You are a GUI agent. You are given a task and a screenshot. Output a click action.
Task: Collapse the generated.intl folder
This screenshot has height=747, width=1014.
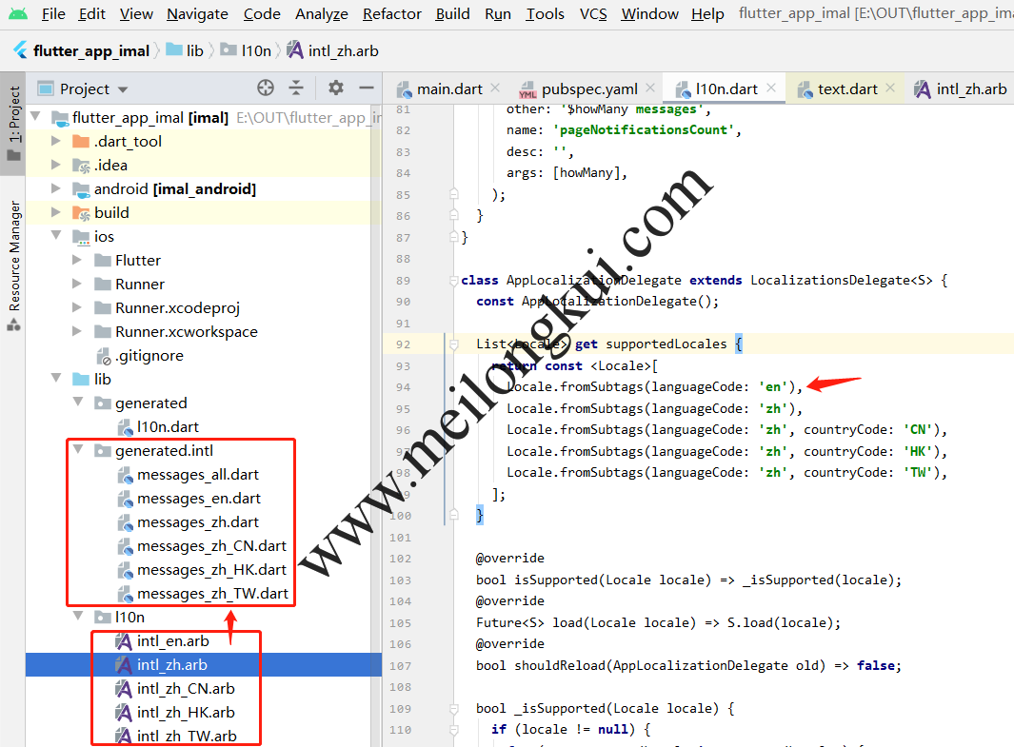click(78, 449)
